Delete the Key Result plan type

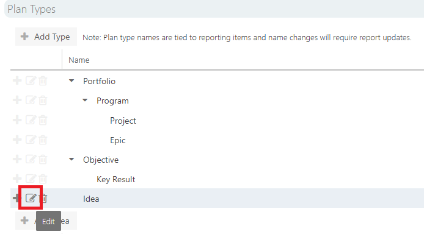point(43,179)
